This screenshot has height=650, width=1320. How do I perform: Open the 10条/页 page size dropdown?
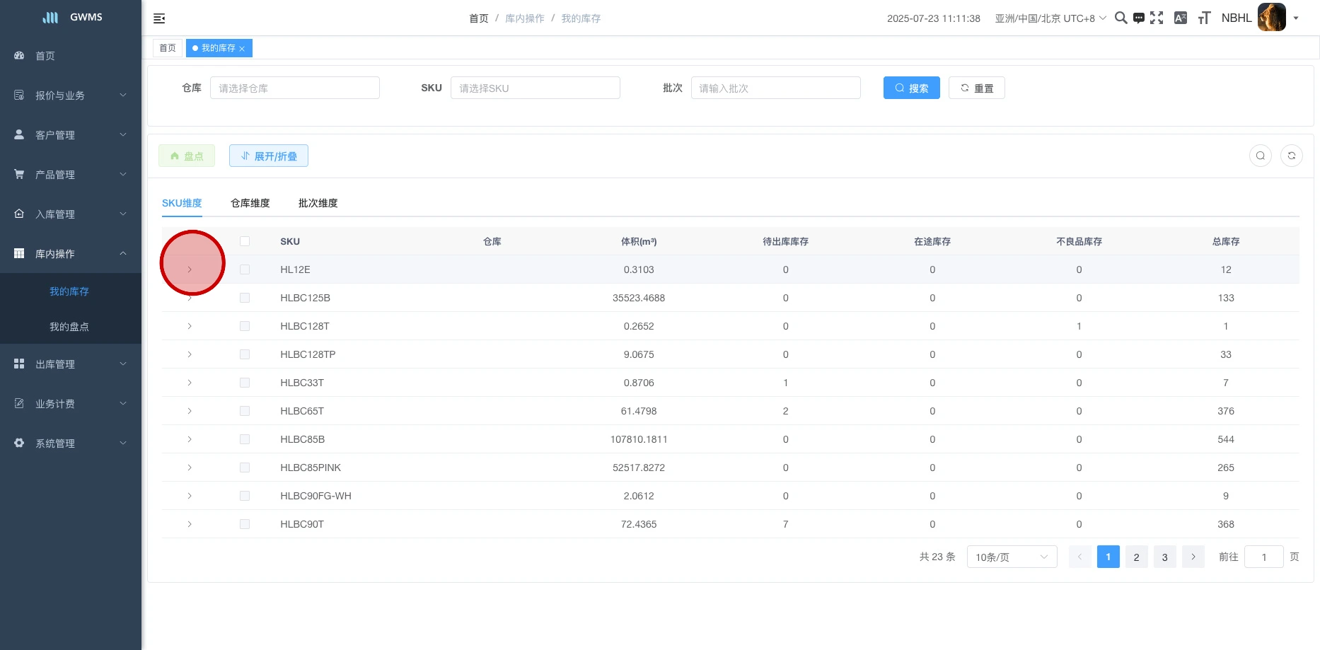(1012, 557)
